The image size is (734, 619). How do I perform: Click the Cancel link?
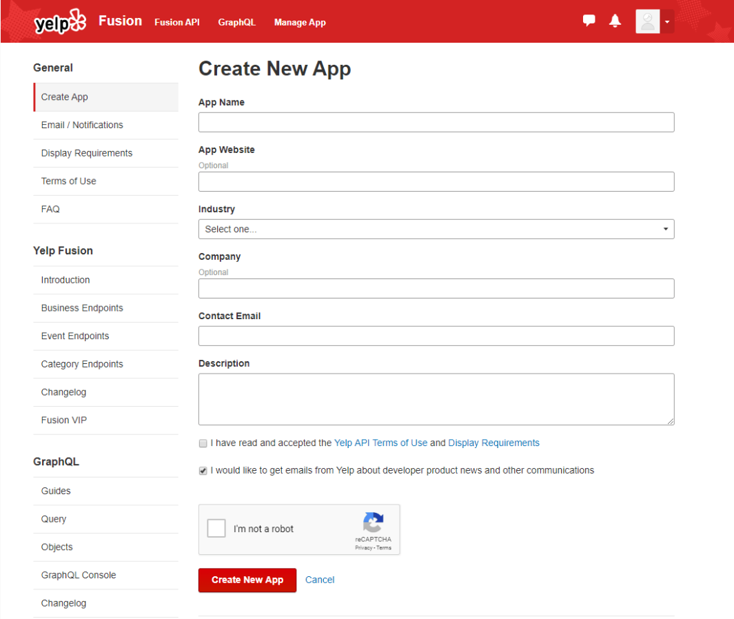[320, 580]
